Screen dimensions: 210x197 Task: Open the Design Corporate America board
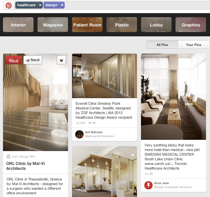click(173, 187)
